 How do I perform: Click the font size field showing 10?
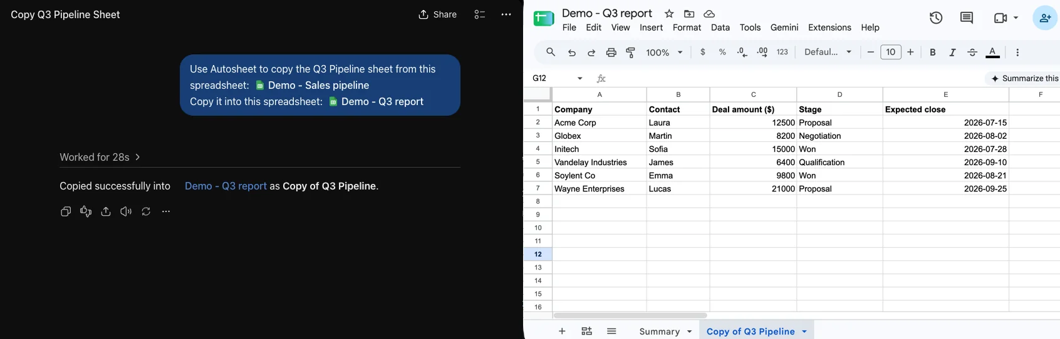[891, 53]
